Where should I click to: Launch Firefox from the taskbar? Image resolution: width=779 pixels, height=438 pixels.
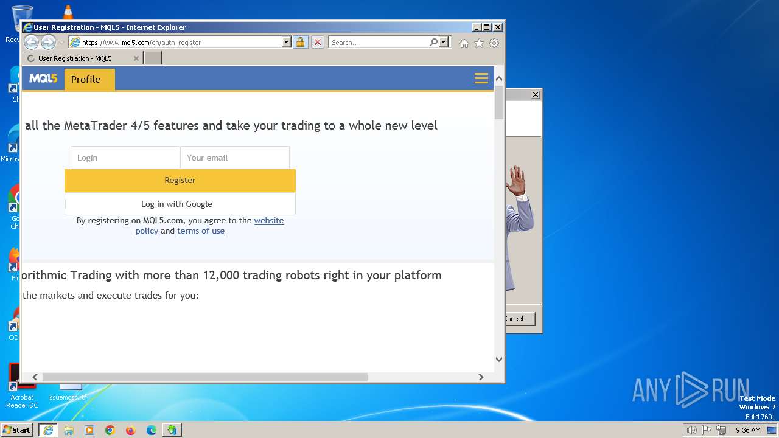point(131,430)
